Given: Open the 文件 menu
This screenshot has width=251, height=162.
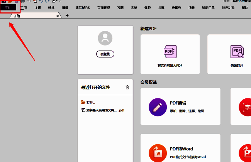Looking at the screenshot, I should click(8, 7).
